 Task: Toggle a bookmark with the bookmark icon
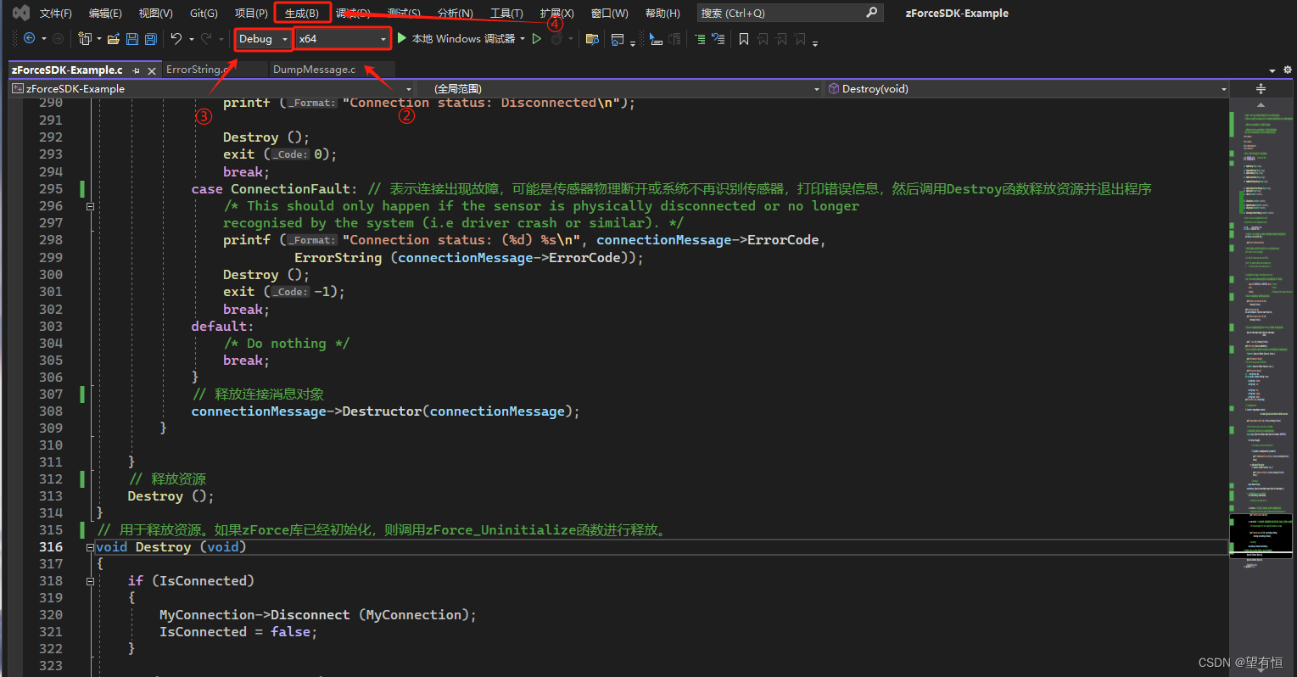[x=744, y=39]
